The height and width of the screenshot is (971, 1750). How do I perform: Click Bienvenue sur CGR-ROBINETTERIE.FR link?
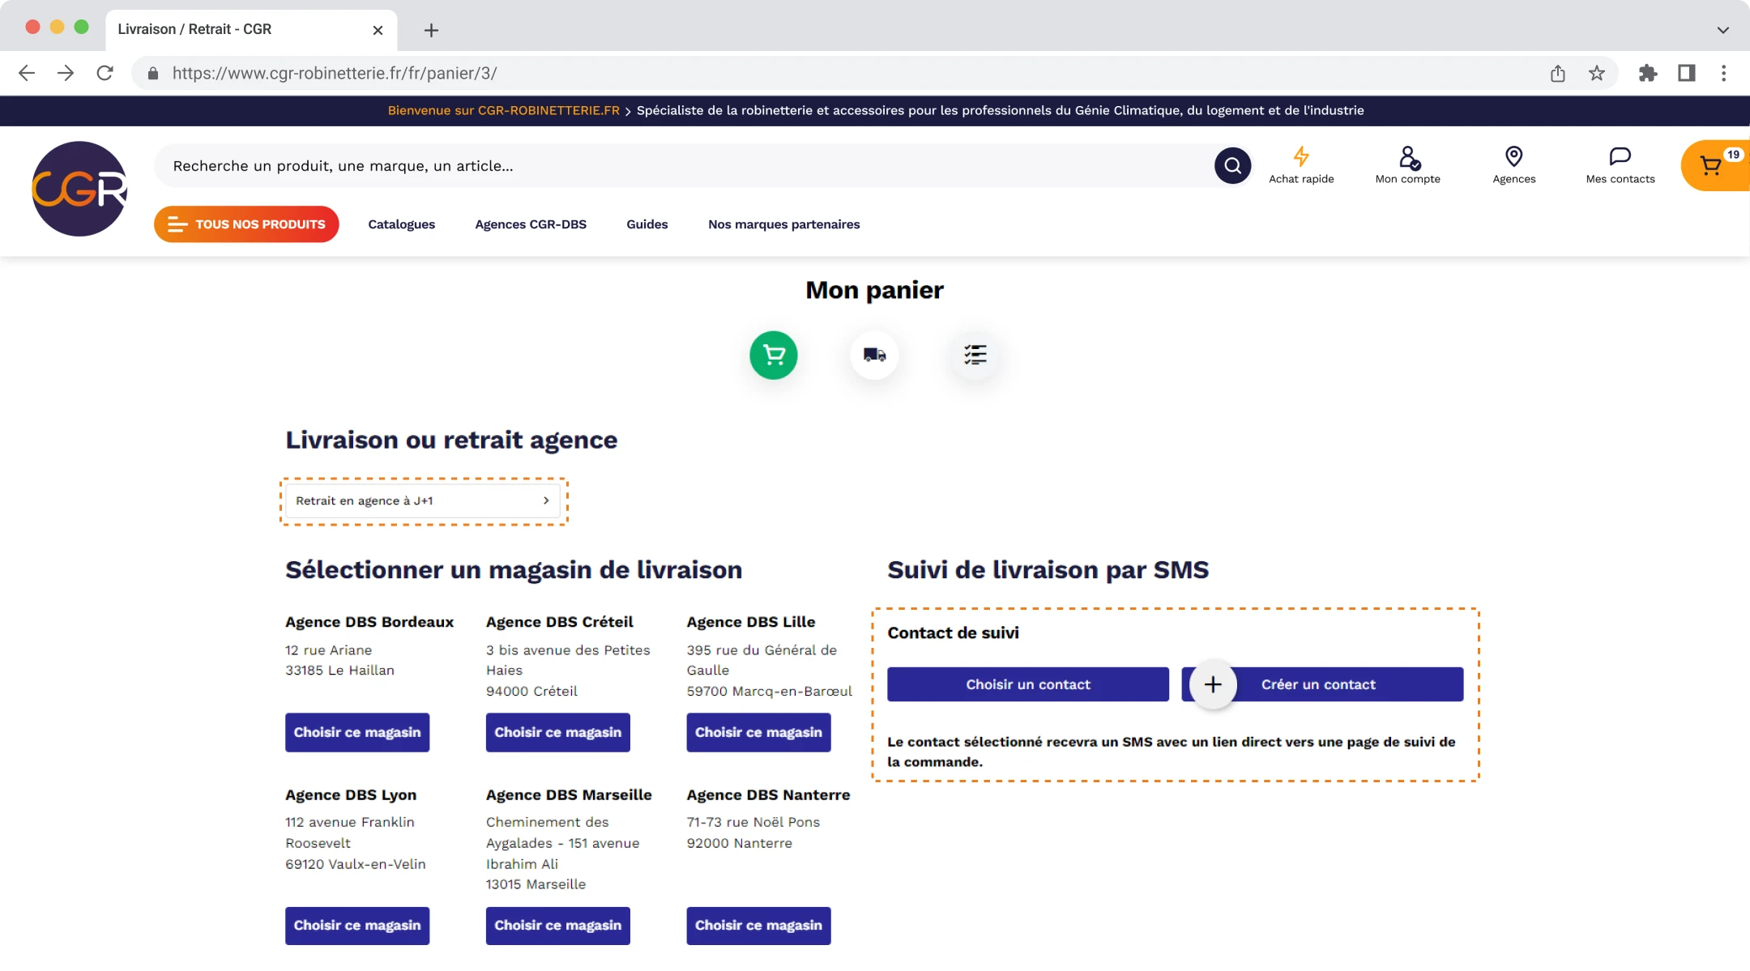tap(503, 110)
